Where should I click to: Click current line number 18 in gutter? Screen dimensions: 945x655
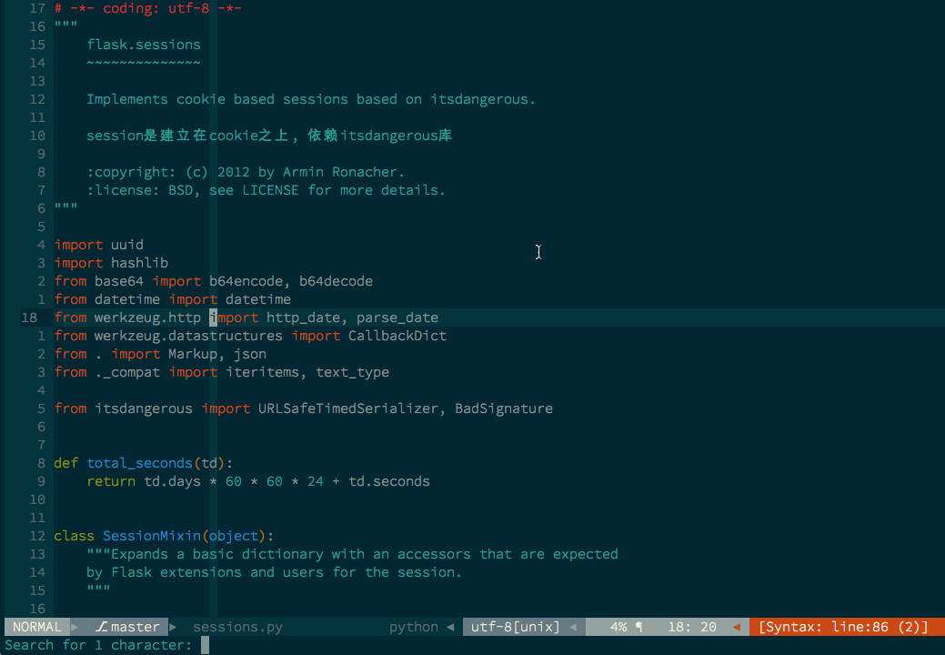[29, 317]
